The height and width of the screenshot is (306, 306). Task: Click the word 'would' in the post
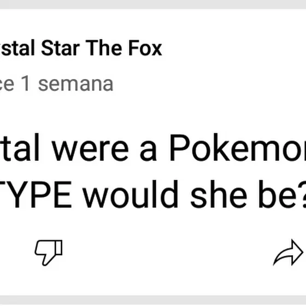[131, 194]
